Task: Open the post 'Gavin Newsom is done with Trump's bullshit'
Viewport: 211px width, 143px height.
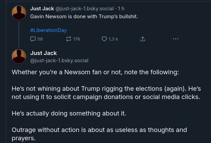Action: click(x=84, y=16)
